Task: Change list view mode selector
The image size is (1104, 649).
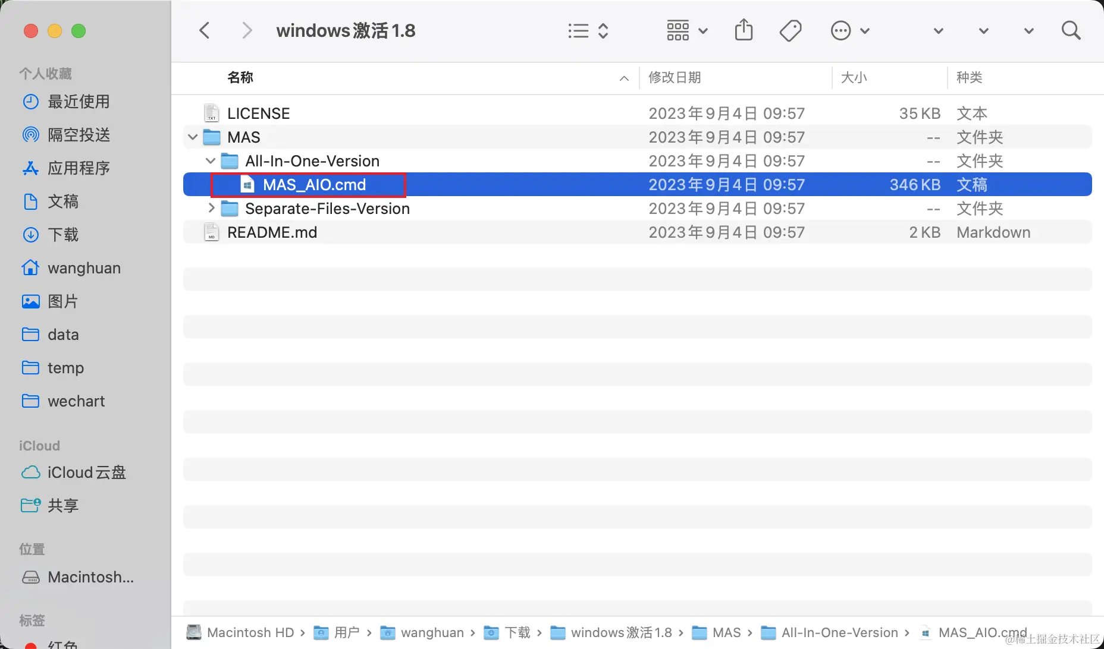Action: pyautogui.click(x=588, y=30)
